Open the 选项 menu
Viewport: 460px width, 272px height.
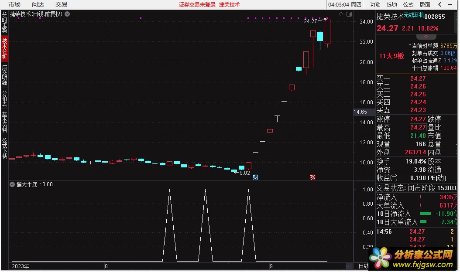(391, 4)
